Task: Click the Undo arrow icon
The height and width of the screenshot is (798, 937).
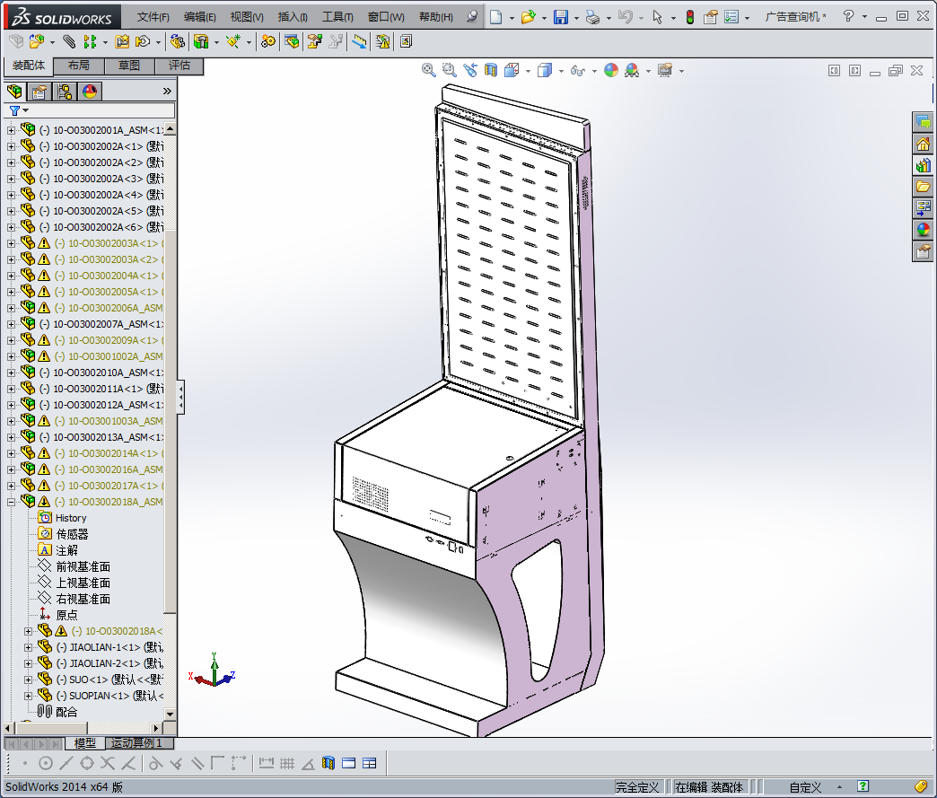Action: coord(625,17)
